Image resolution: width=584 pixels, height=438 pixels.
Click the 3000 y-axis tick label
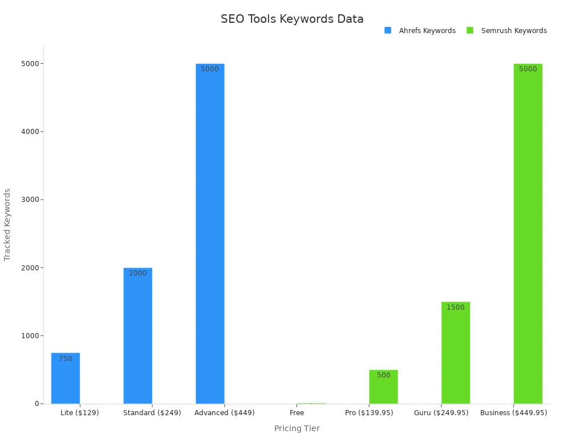30,200
